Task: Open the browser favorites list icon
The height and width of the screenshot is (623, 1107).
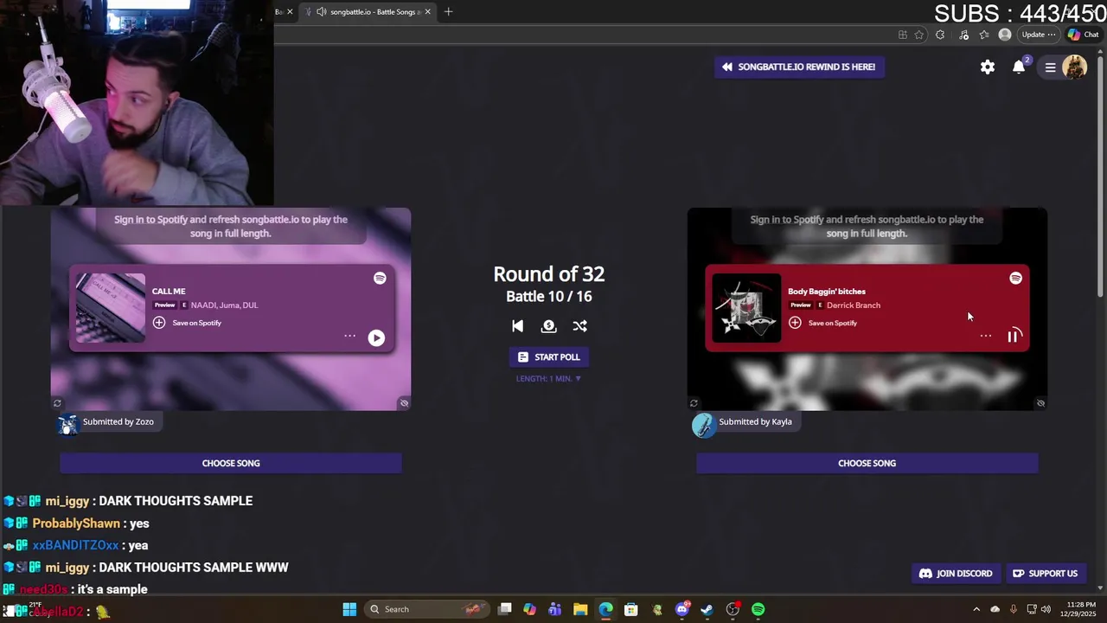Action: 984,35
